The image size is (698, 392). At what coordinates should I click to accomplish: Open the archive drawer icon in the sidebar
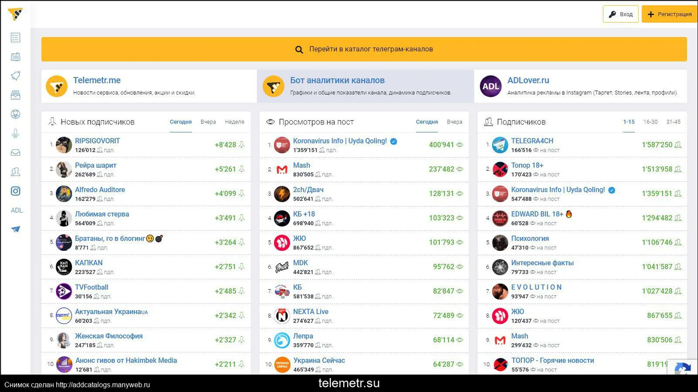click(x=16, y=95)
